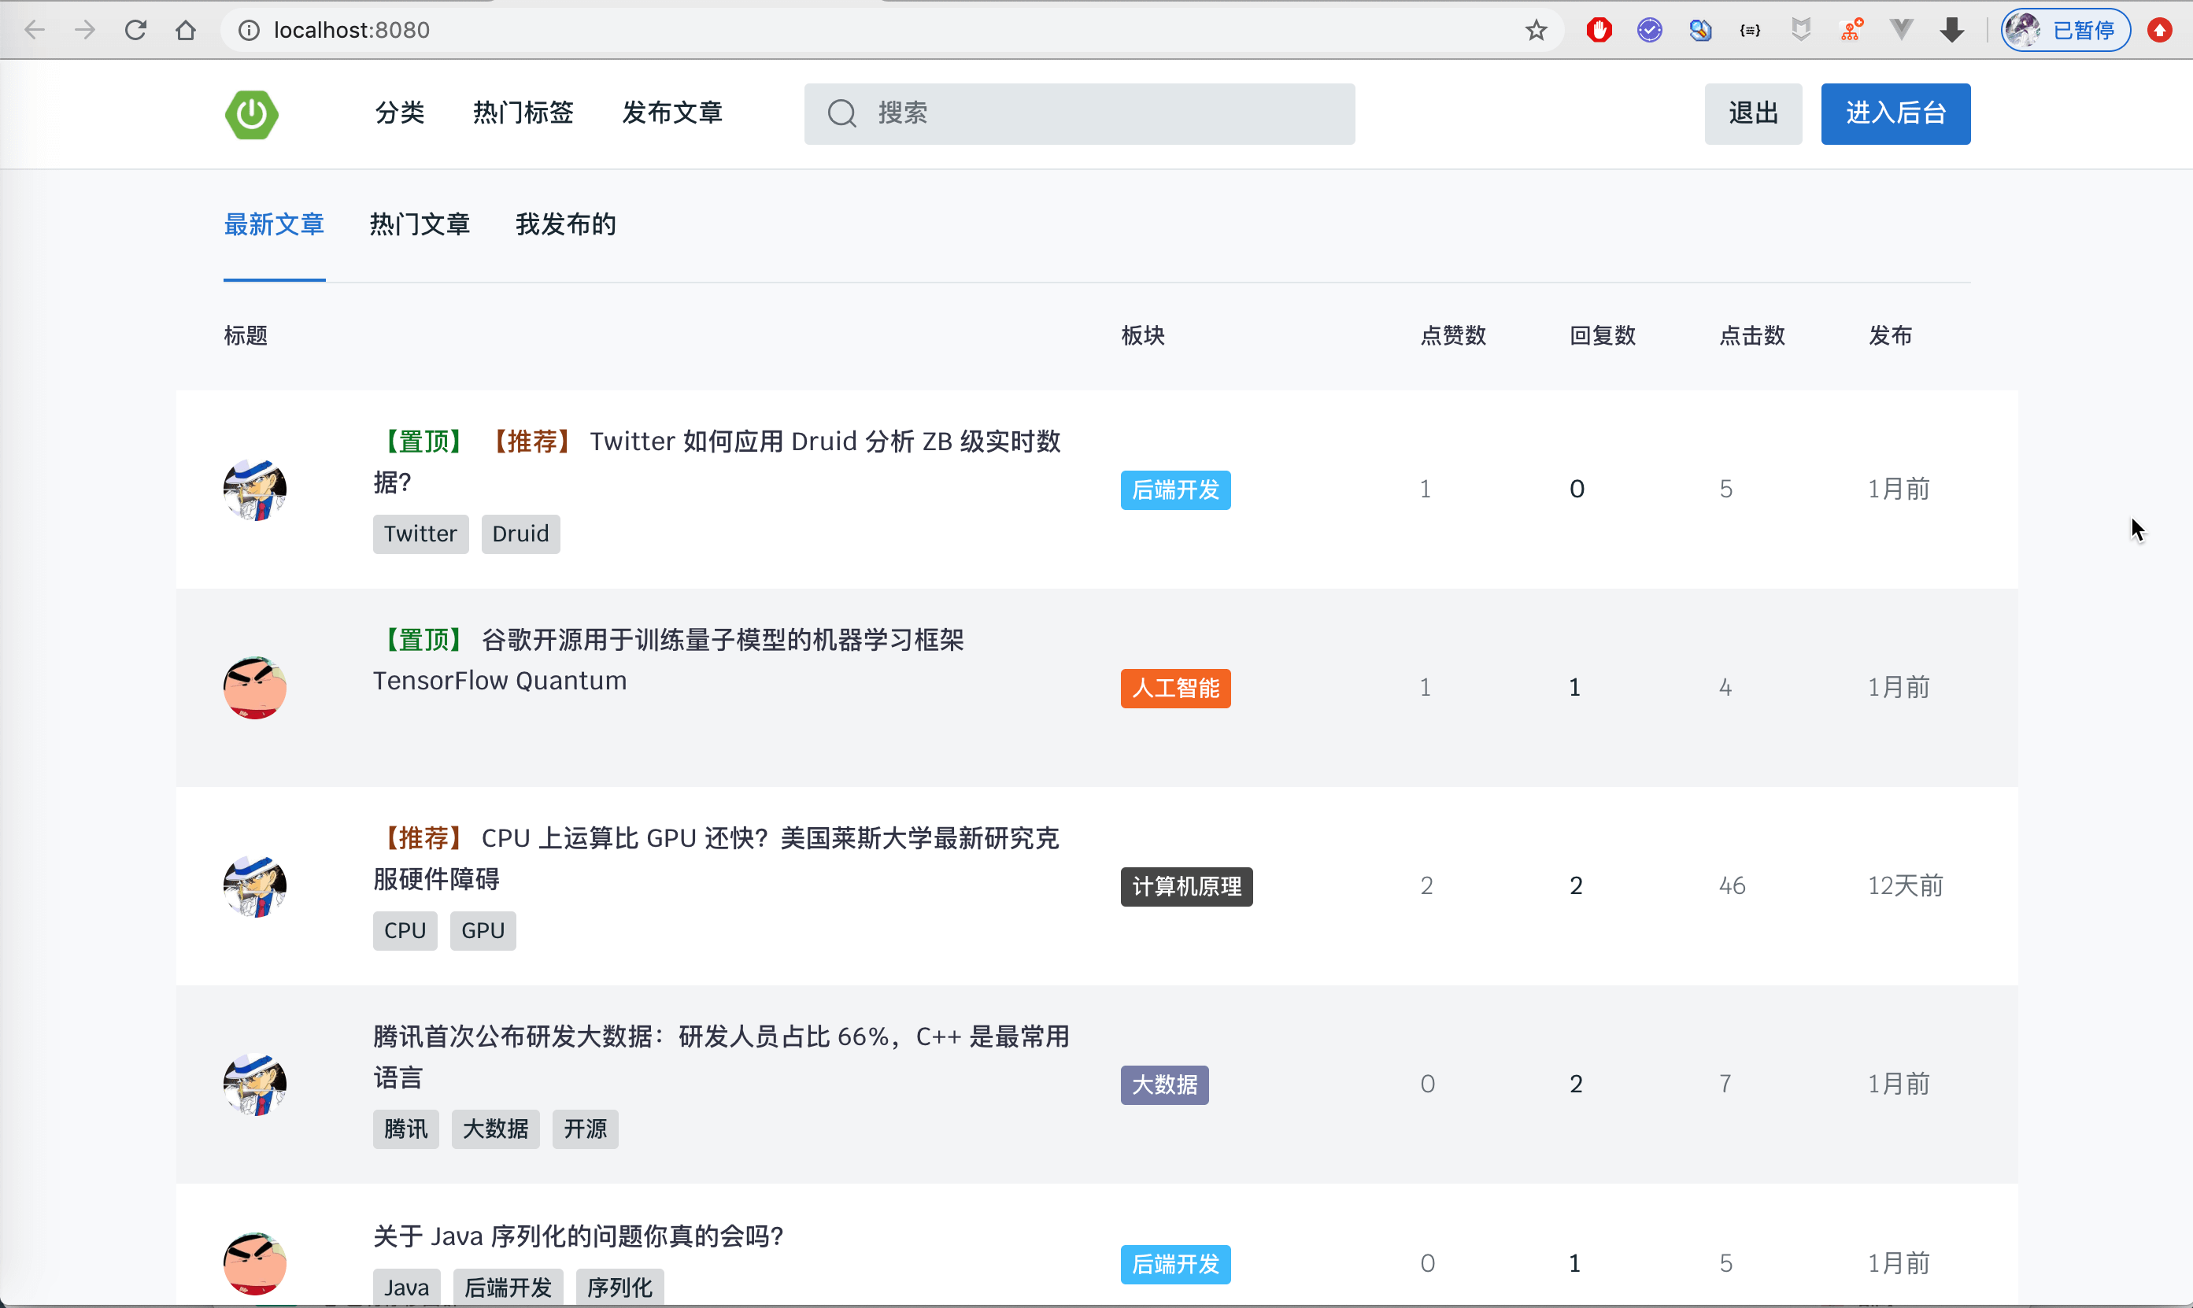This screenshot has height=1308, width=2193.
Task: Click the red hand adblock extension icon
Action: 1599,30
